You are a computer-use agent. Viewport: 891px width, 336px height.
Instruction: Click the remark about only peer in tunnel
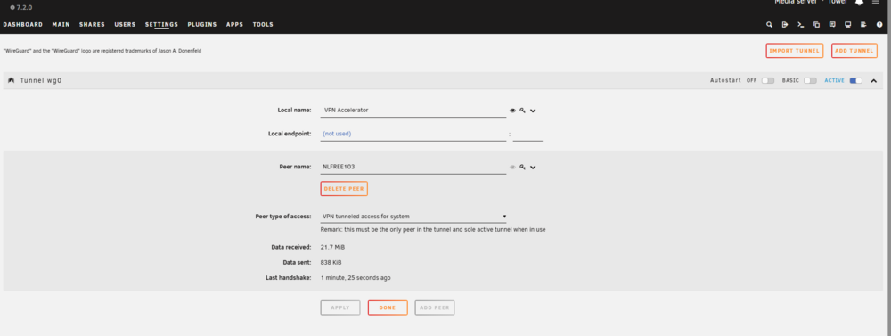pyautogui.click(x=433, y=230)
